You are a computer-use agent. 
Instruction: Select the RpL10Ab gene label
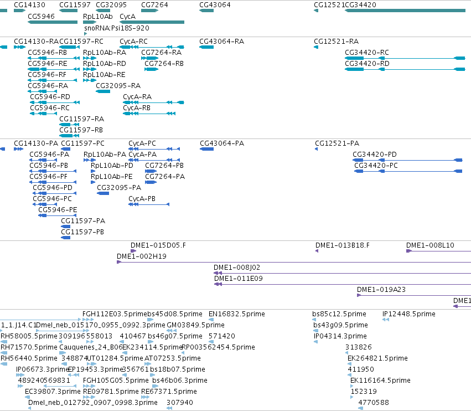[x=97, y=17]
